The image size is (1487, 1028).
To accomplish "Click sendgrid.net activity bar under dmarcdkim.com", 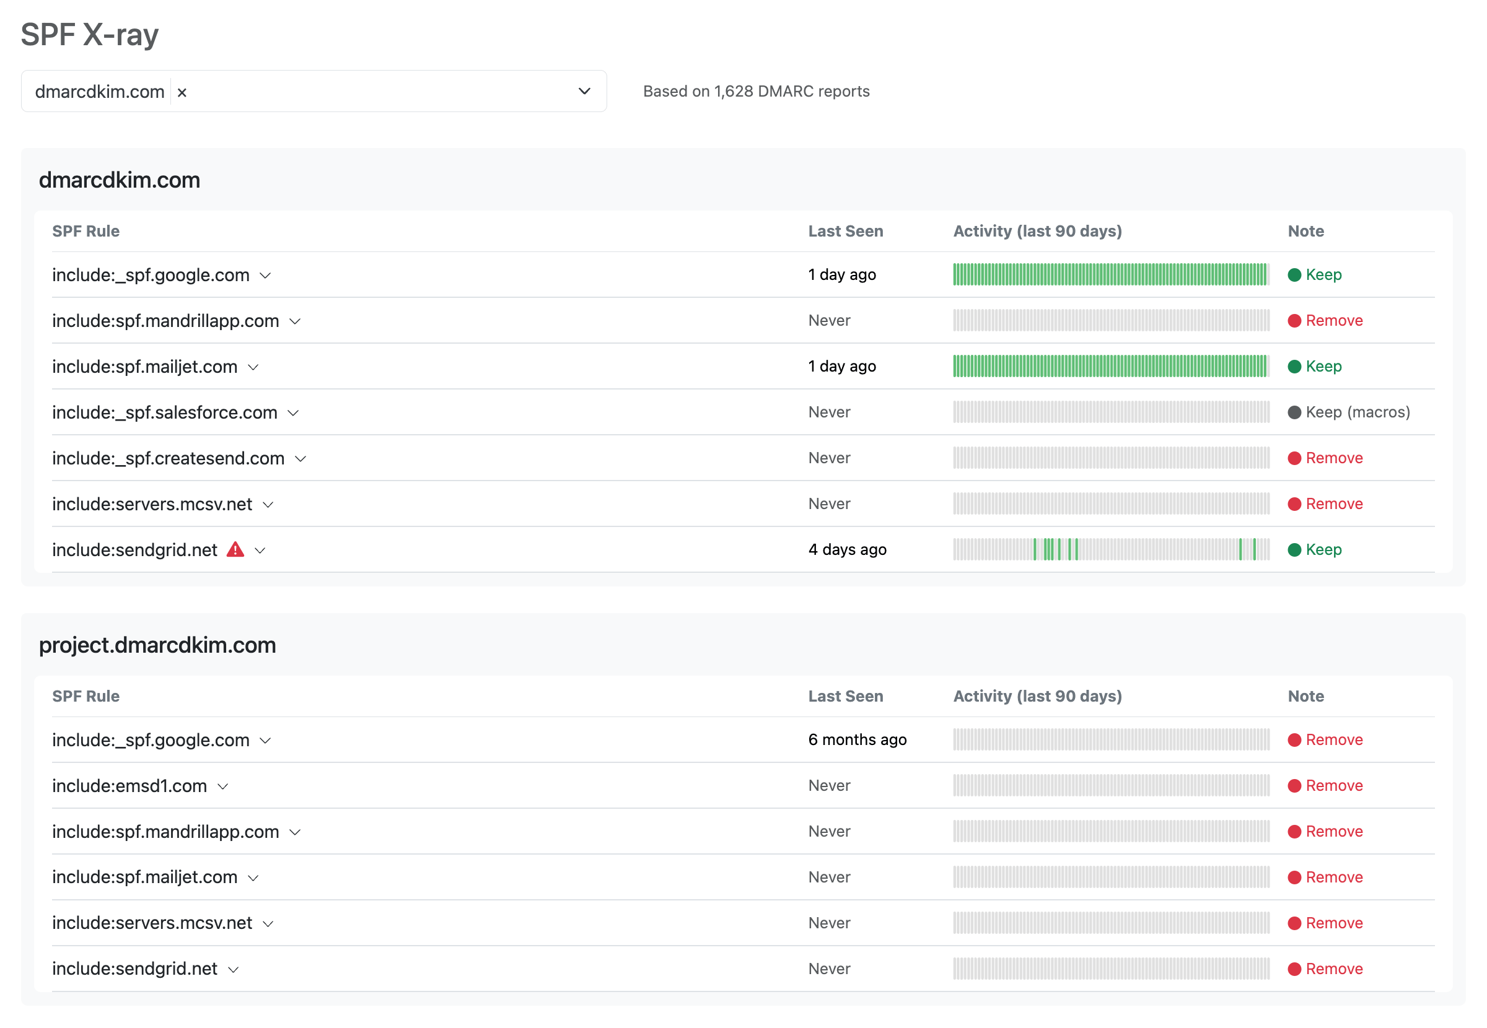I will pyautogui.click(x=1111, y=549).
